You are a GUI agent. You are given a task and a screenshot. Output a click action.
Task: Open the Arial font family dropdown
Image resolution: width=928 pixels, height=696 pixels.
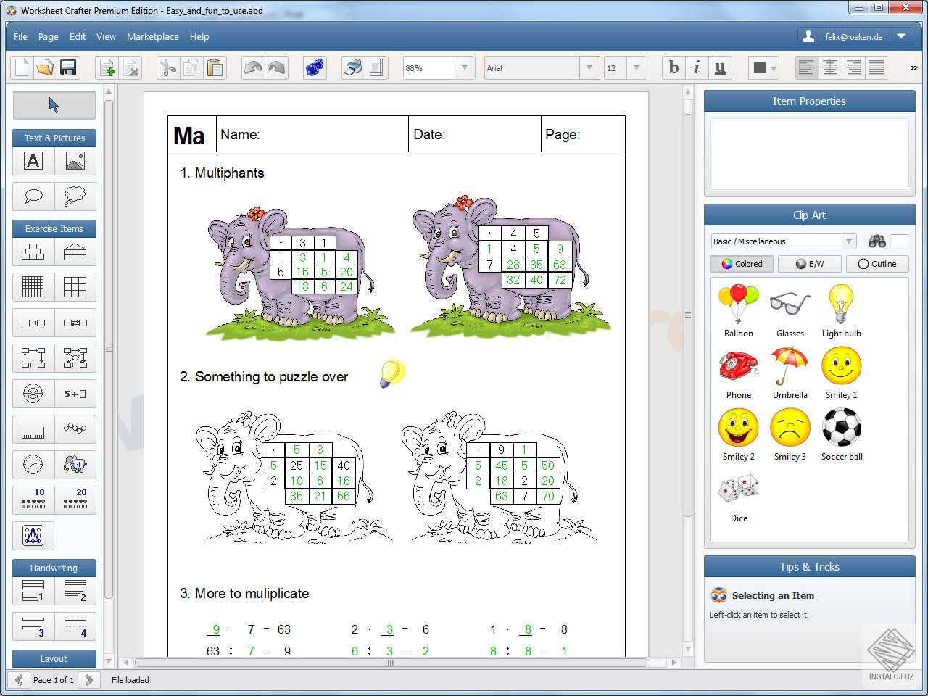pyautogui.click(x=589, y=67)
